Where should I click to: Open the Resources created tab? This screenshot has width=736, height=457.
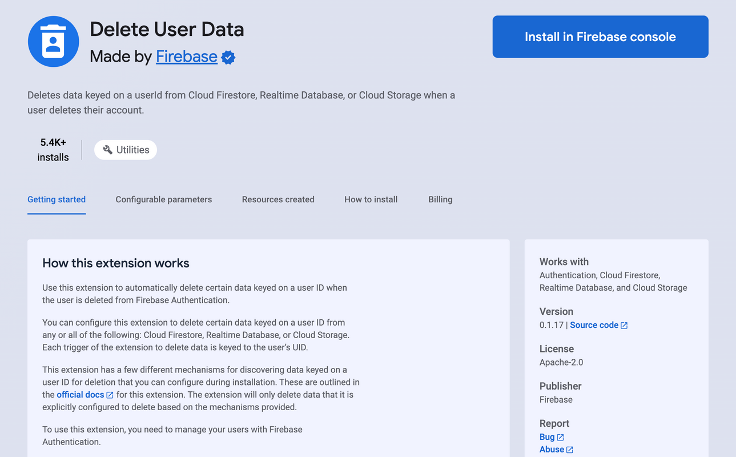point(278,199)
